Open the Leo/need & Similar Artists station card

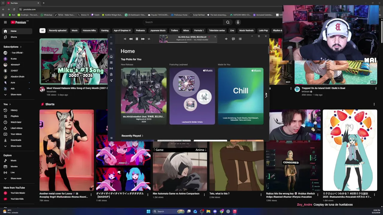point(192,96)
